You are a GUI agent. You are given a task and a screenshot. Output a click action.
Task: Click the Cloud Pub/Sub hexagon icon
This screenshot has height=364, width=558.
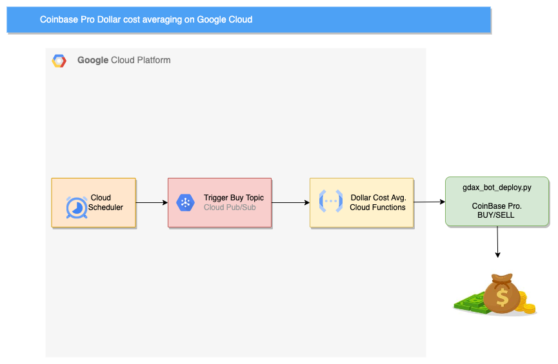(x=185, y=203)
